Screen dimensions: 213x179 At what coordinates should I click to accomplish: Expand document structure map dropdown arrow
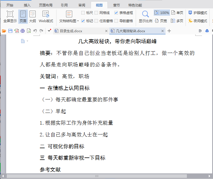click(78, 21)
